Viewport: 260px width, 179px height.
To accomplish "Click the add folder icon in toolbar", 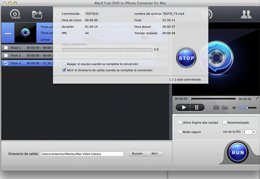I will pyautogui.click(x=37, y=14).
